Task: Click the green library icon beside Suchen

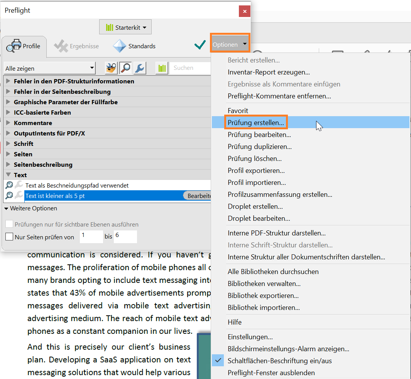Action: [162, 68]
